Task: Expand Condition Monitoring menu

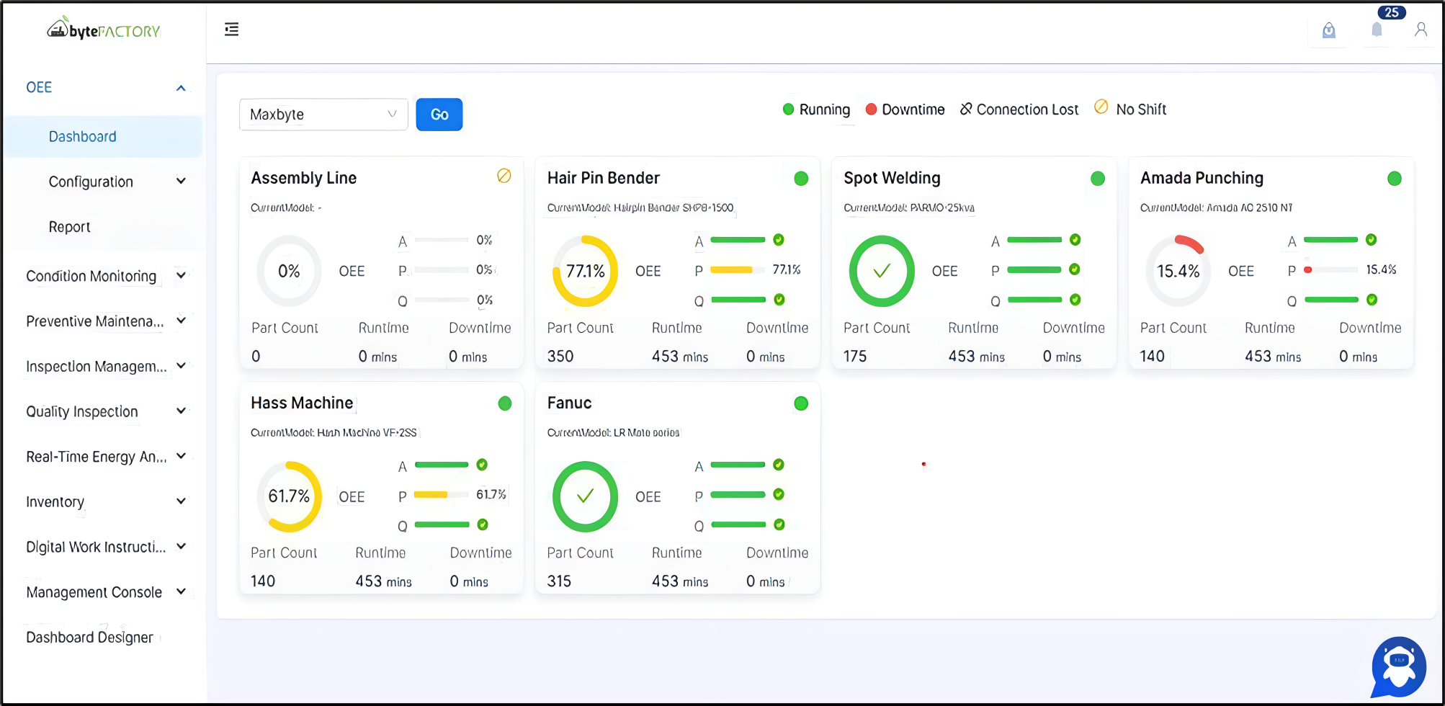Action: click(x=181, y=275)
